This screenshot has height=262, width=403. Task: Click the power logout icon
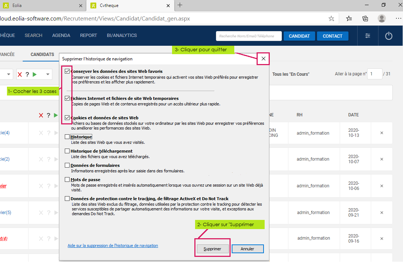tap(388, 36)
